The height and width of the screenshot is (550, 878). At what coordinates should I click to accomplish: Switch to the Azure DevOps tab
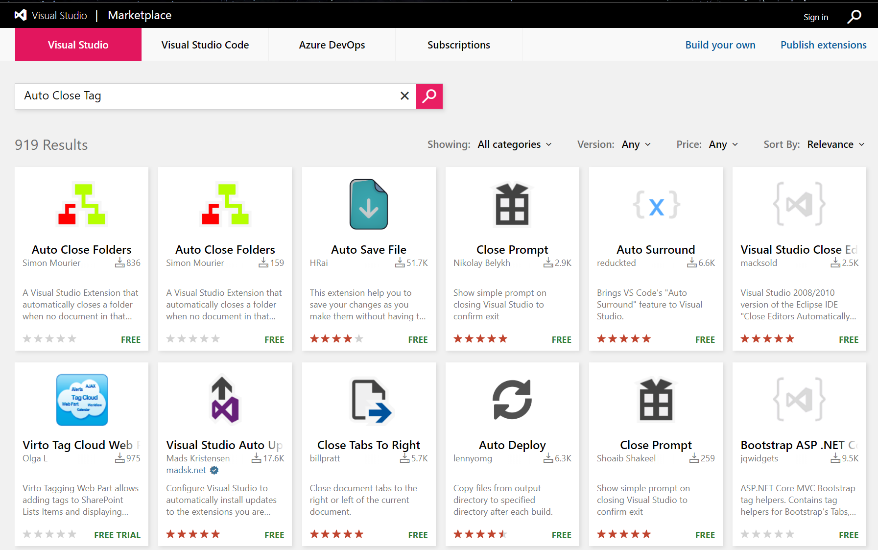332,45
